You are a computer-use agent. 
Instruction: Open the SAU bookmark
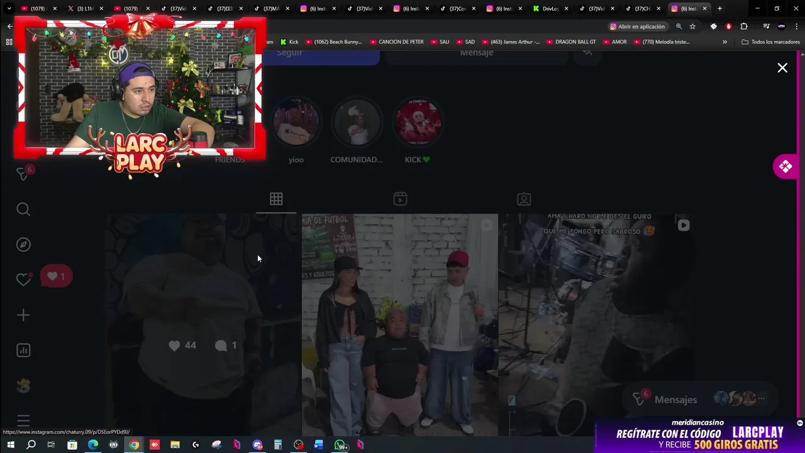pos(440,42)
